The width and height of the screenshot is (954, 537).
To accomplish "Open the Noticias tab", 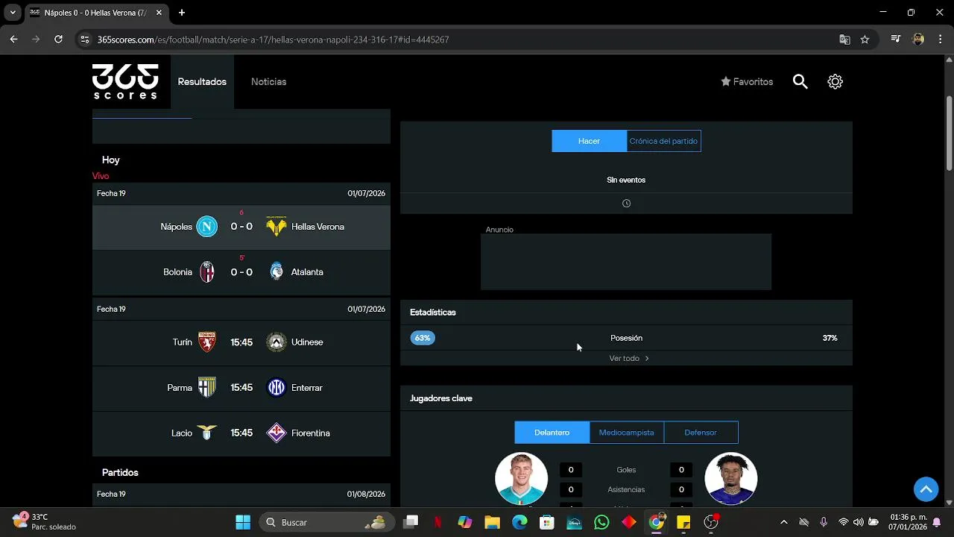I will 268,82.
